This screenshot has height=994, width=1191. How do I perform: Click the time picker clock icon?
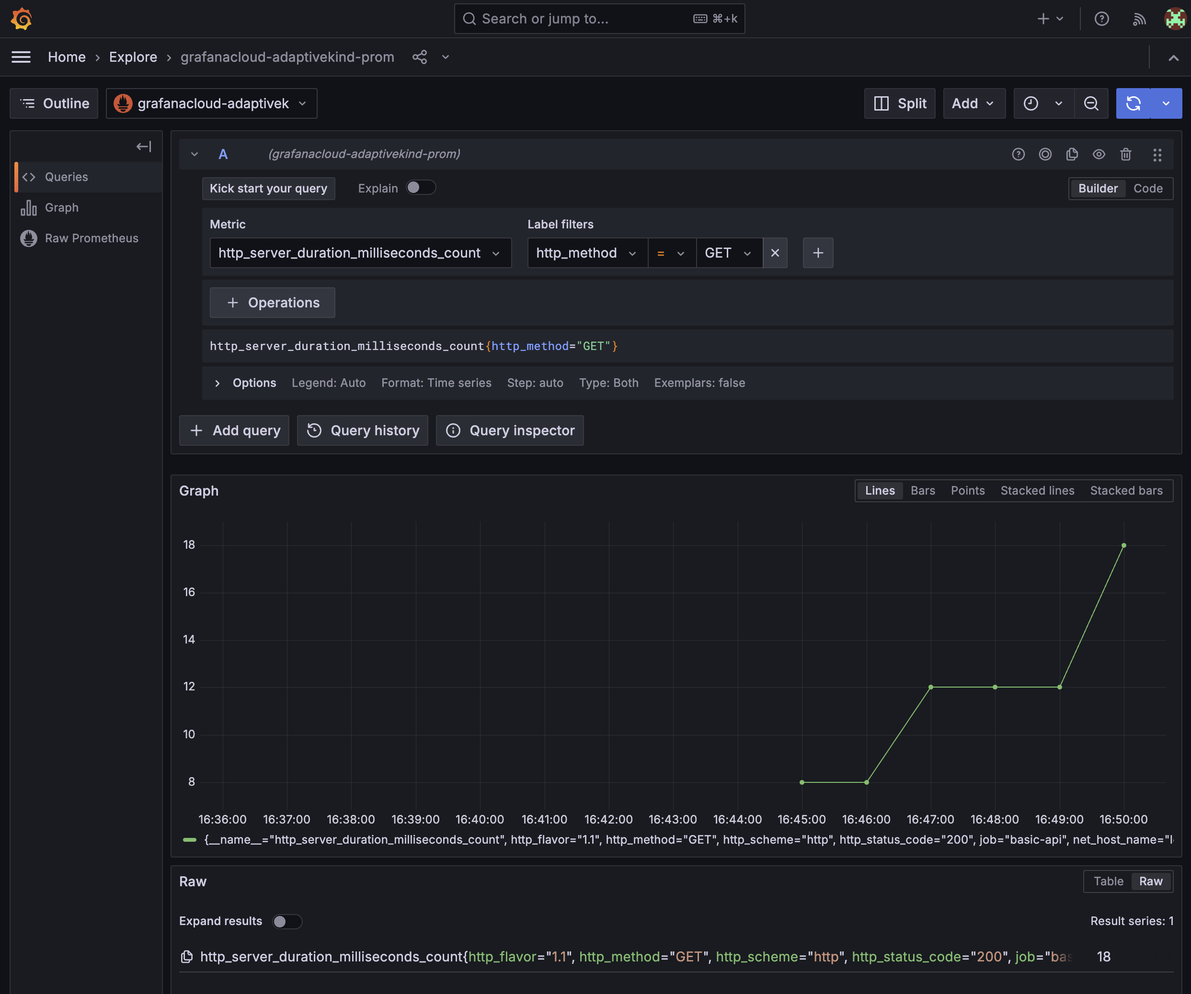pyautogui.click(x=1031, y=103)
